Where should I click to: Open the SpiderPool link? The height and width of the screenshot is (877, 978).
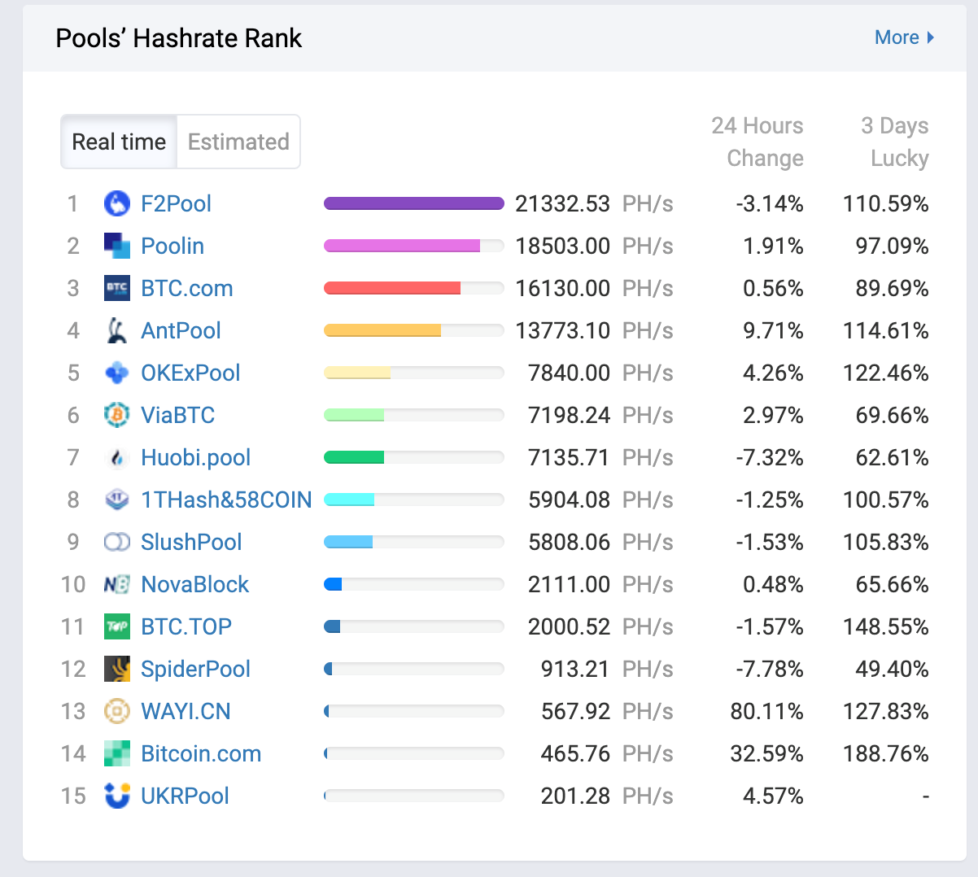tap(195, 669)
